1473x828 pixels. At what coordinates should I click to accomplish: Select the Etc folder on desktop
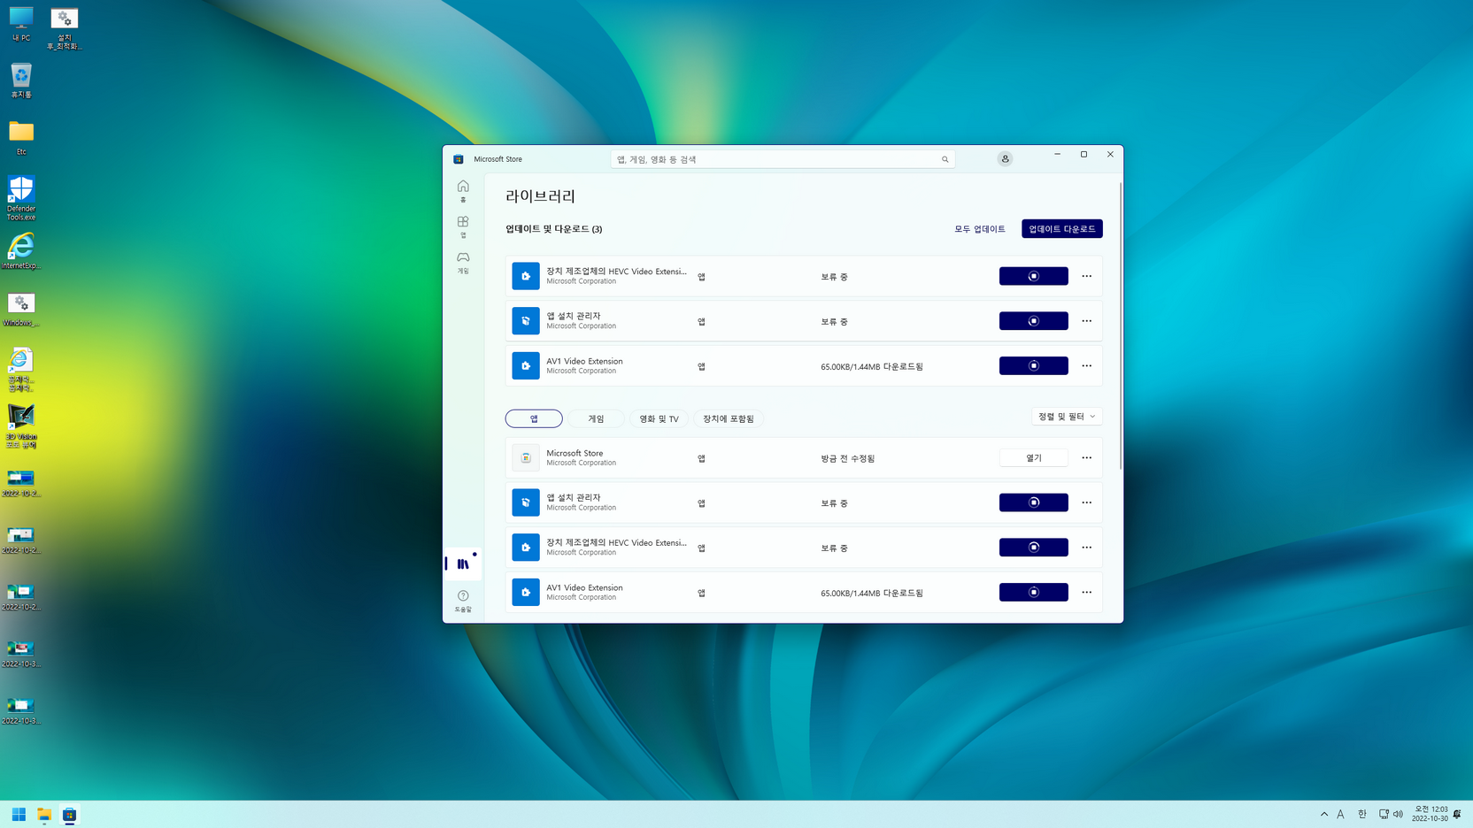tap(21, 138)
